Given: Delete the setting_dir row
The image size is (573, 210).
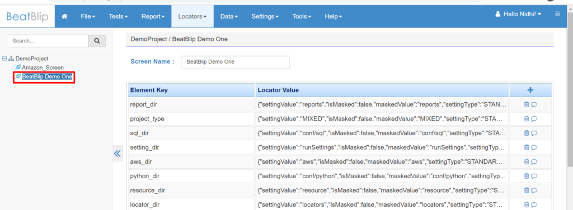Looking at the screenshot, I should coord(527,147).
